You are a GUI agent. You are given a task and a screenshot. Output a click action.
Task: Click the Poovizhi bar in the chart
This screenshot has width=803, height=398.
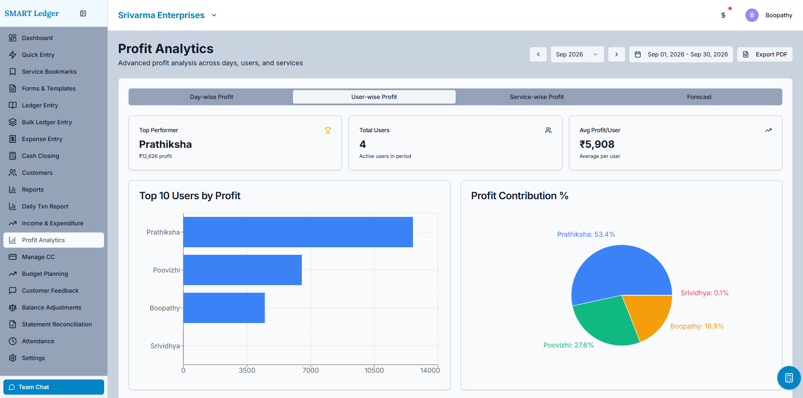(242, 270)
